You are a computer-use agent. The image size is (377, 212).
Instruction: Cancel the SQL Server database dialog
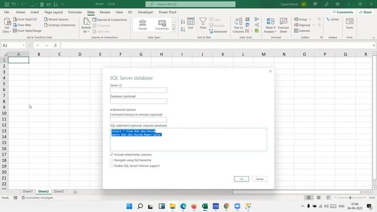coord(259,179)
